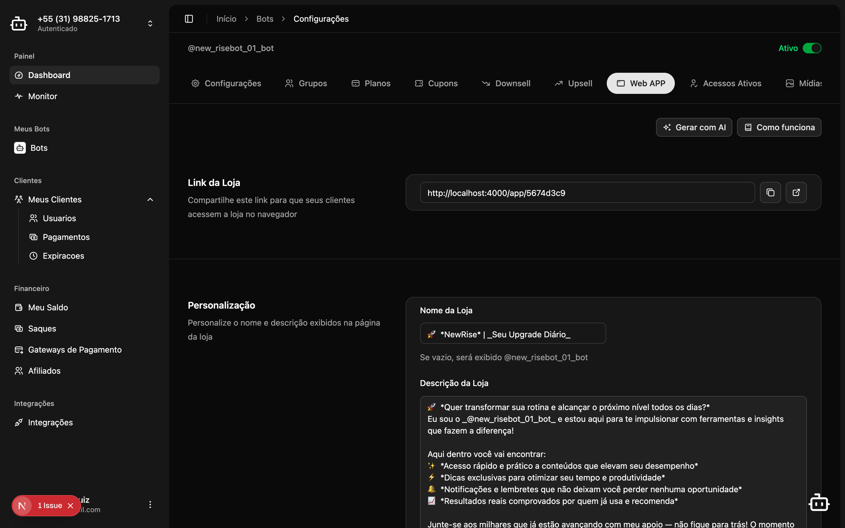Screen dimensions: 845x528
Task: Click the Configurações breadcrumb
Action: coord(321,19)
